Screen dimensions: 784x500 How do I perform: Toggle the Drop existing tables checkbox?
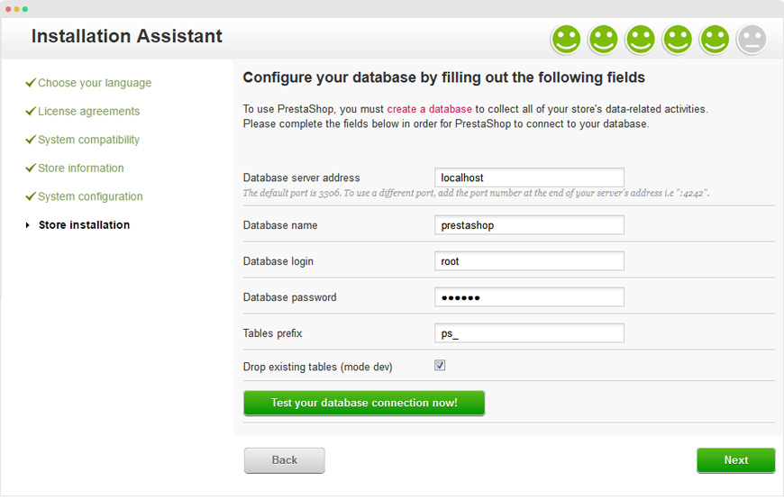click(x=440, y=366)
